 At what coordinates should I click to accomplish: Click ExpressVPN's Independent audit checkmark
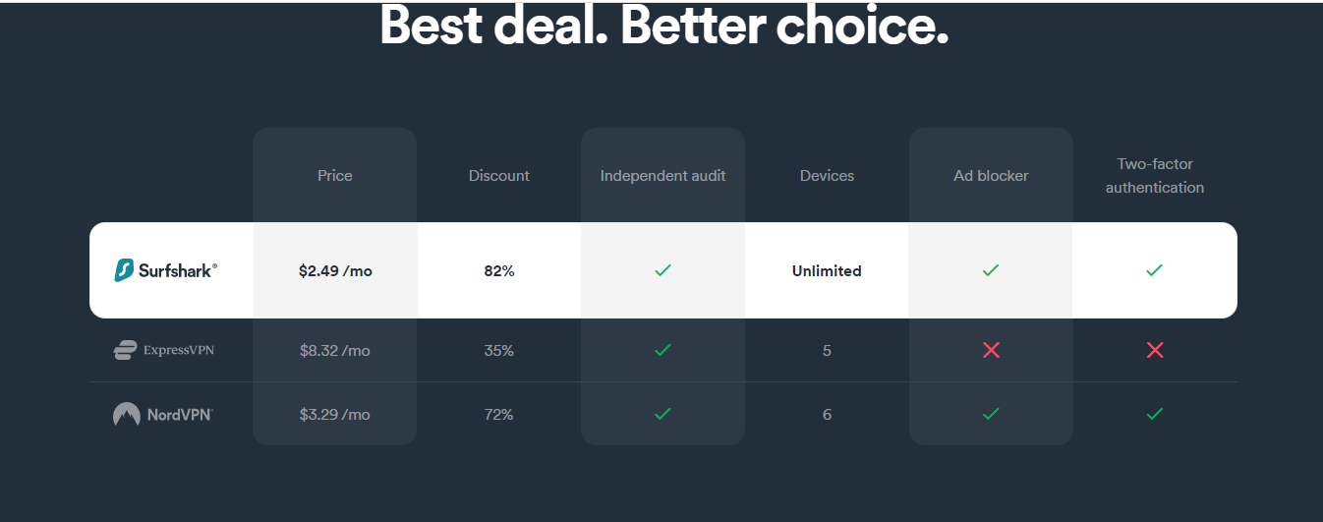(662, 350)
